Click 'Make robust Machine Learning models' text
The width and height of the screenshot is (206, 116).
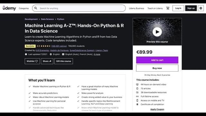pyautogui.click(x=51, y=97)
